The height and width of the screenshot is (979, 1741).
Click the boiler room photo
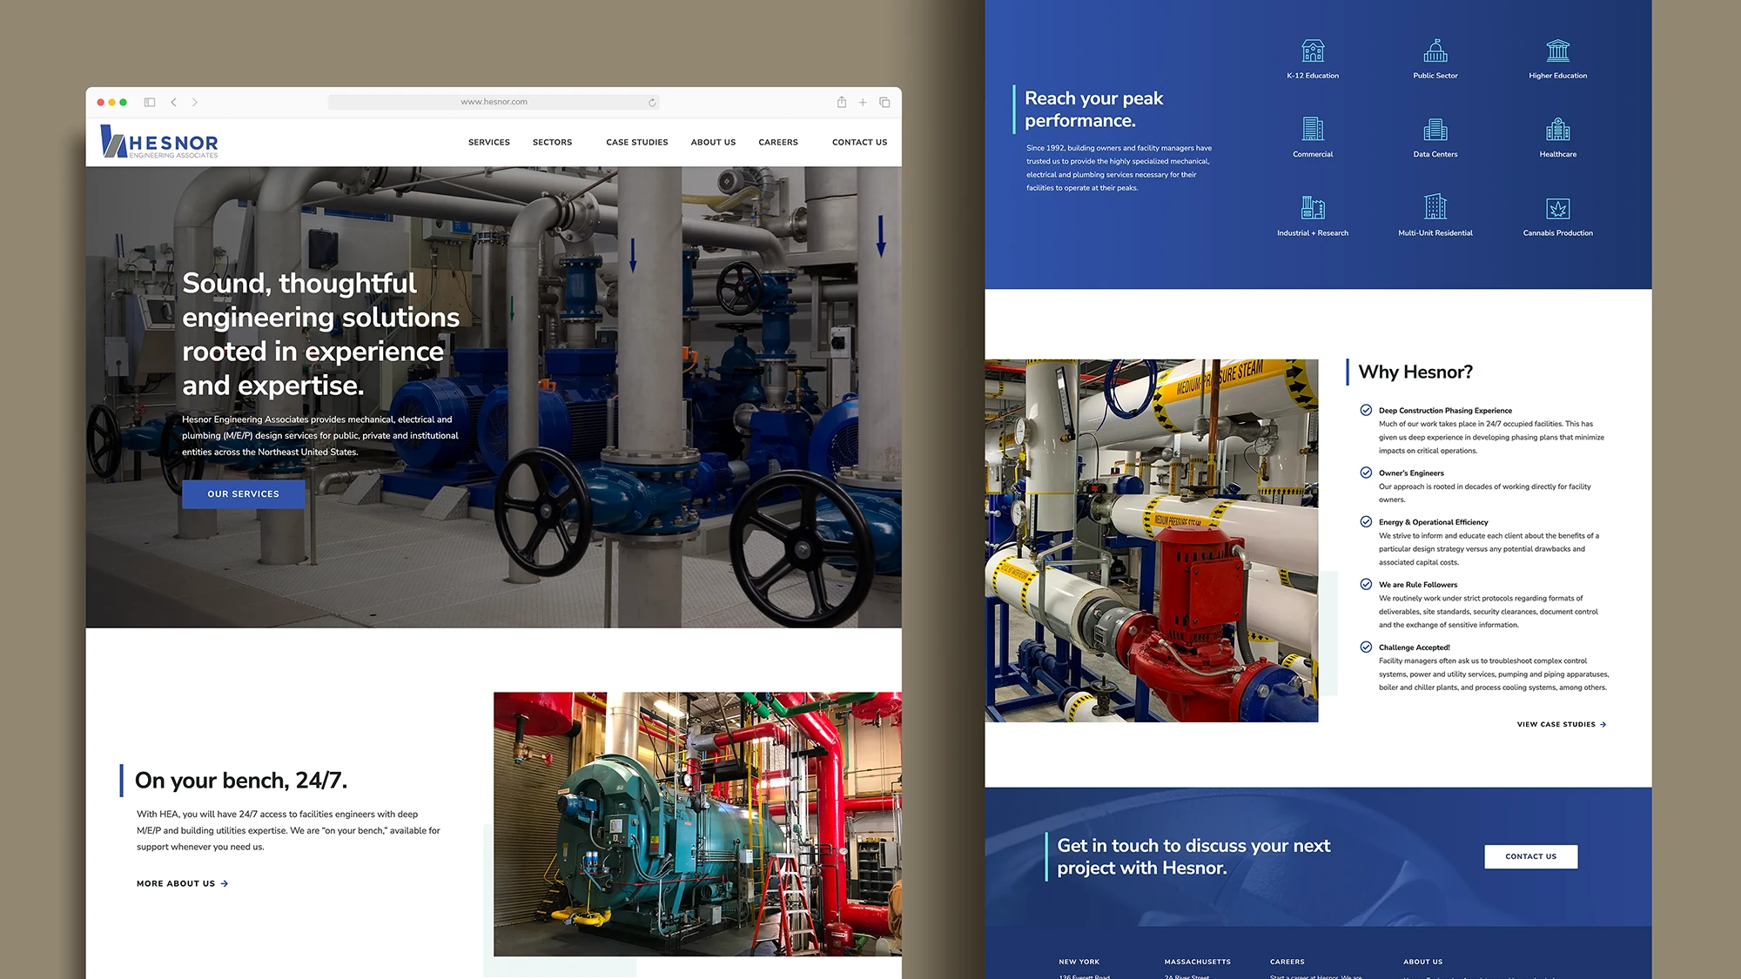(x=697, y=824)
